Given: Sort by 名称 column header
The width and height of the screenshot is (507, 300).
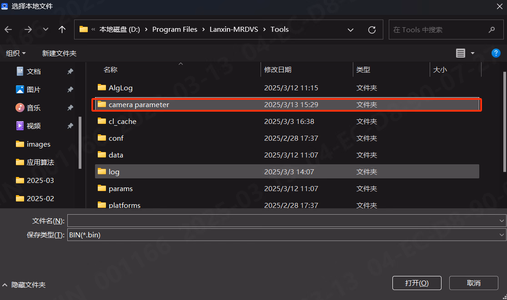Looking at the screenshot, I should pyautogui.click(x=110, y=70).
